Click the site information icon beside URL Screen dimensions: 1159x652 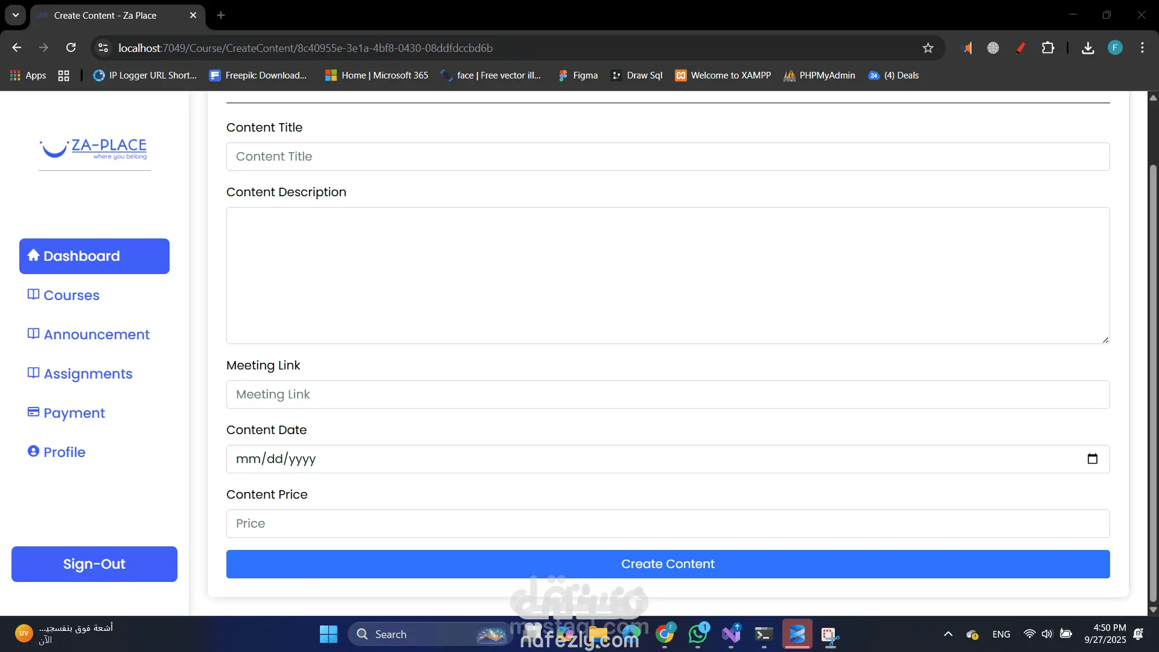click(x=103, y=48)
